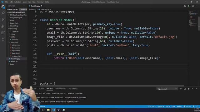Viewport: 200px width, 112px height.
Task: Click UTF-8 encoding in status bar
Action: pos(167,106)
